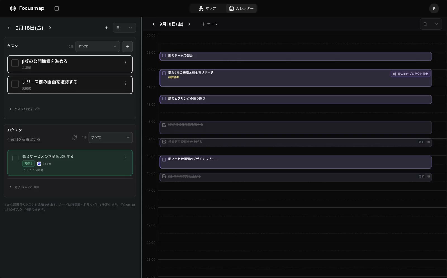Screen dimensions: 447x278
Task: Open more options for 競合サービスの料金を比較する
Action: pos(125,158)
